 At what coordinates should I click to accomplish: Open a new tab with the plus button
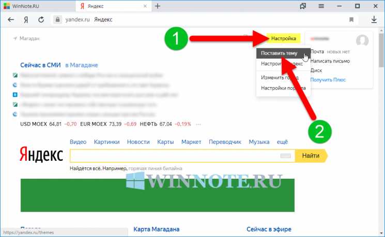(158, 6)
